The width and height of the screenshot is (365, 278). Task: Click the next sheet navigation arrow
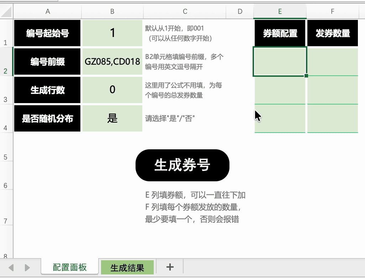pos(27,268)
